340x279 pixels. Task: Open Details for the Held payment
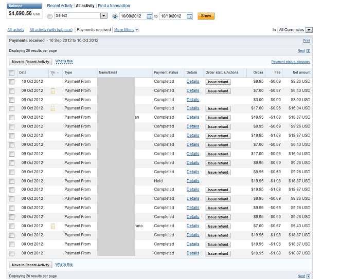coord(193,181)
